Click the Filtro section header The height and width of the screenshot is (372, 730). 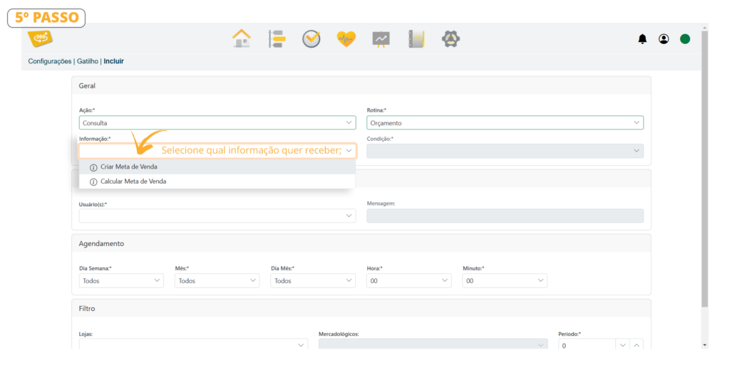[361, 309]
